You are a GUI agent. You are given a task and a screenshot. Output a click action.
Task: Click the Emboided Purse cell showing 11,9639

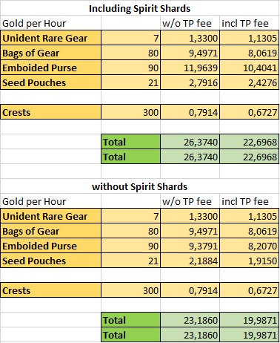coord(190,68)
